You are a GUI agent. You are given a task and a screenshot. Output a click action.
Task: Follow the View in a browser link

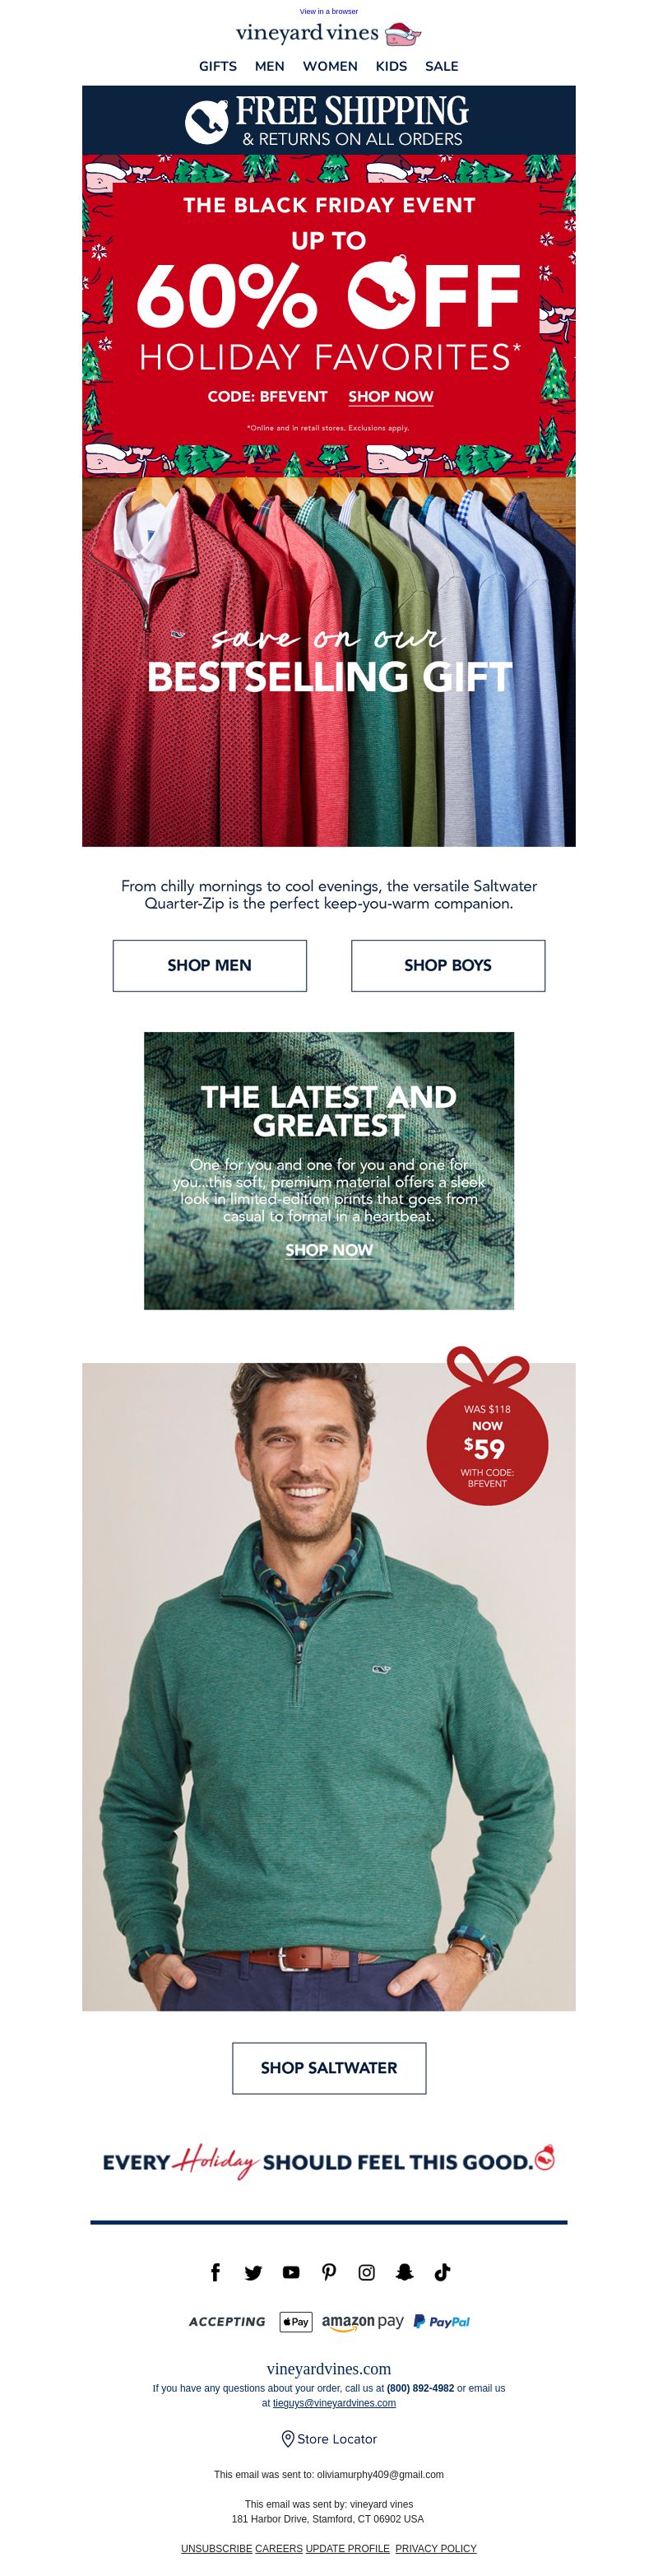[x=329, y=11]
